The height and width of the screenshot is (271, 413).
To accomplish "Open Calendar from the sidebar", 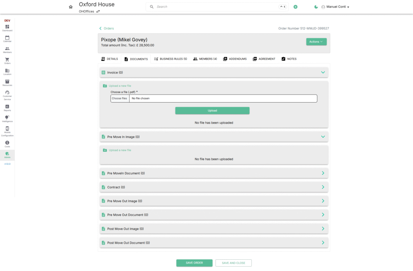I will point(7,38).
